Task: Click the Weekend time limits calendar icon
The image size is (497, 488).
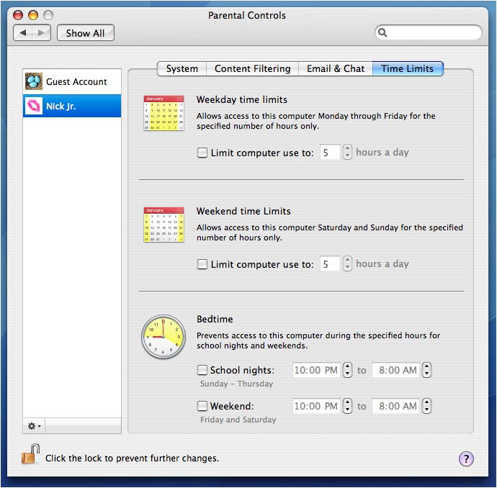Action: tap(164, 225)
